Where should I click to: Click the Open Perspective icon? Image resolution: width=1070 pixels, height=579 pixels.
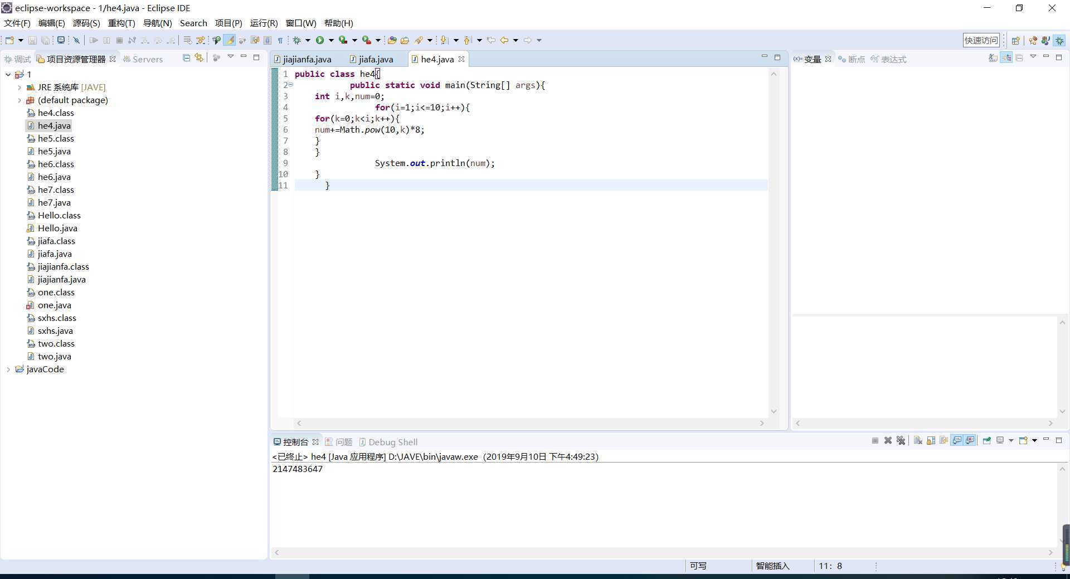[1015, 40]
